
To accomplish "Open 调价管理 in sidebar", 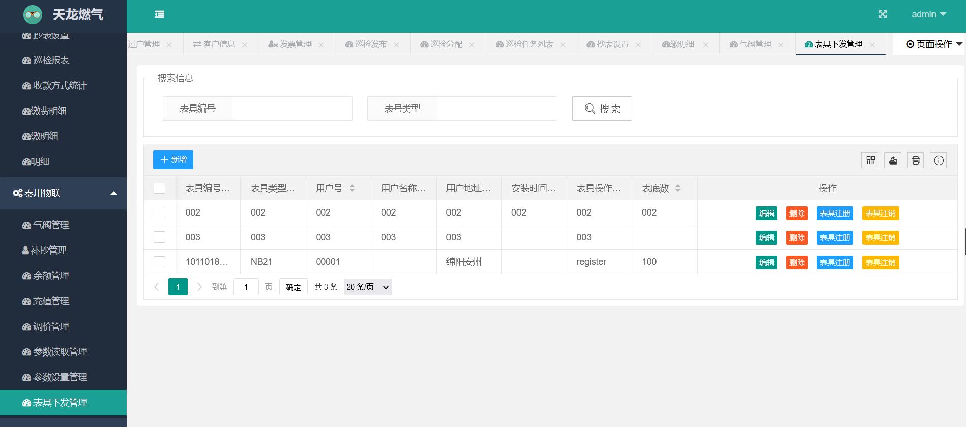I will pos(63,327).
